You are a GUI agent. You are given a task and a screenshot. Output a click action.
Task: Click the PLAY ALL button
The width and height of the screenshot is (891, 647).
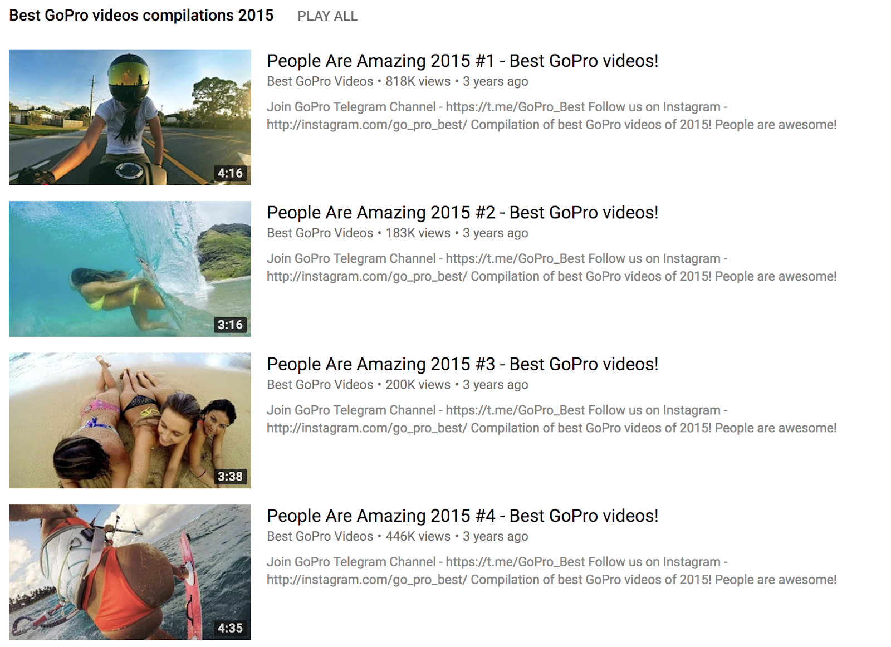click(x=327, y=16)
